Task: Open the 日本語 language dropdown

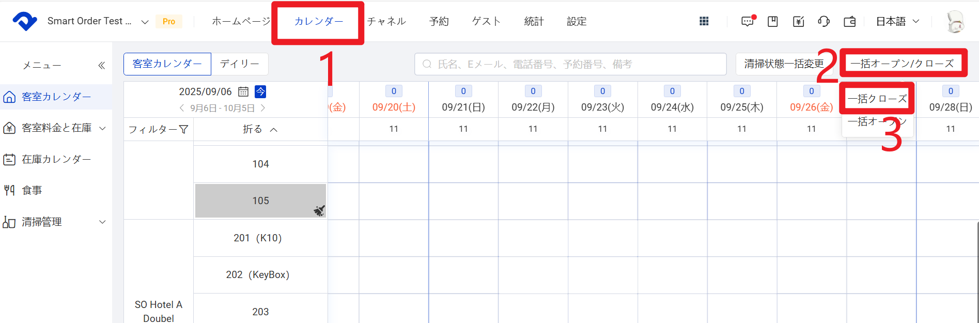Action: 897,21
